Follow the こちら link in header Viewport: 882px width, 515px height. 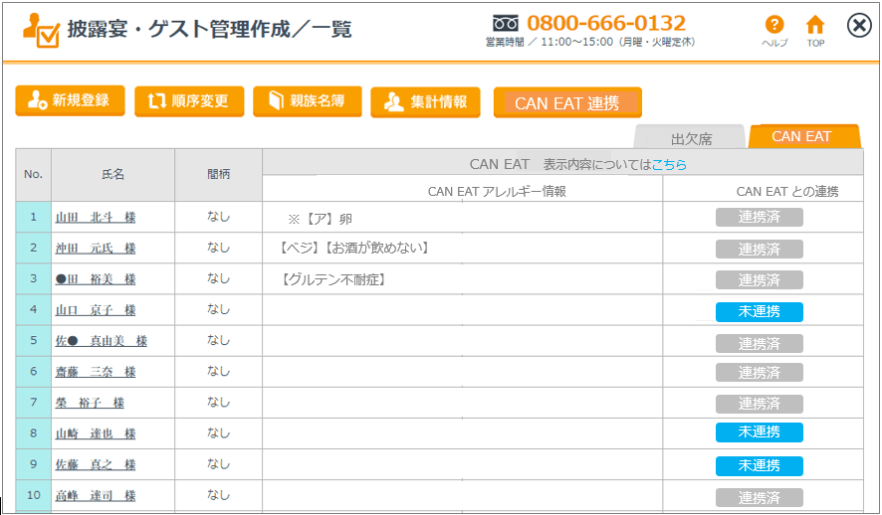(x=669, y=164)
